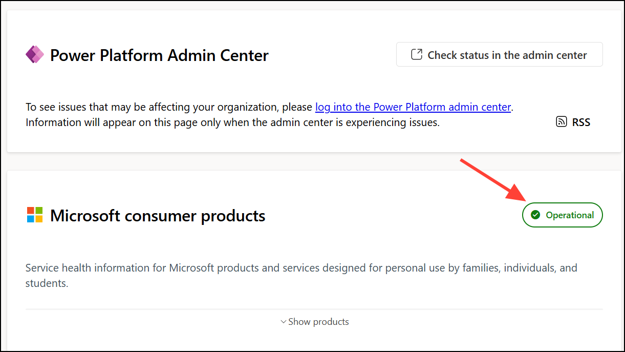
Task: Open the RSS text link
Action: click(581, 122)
